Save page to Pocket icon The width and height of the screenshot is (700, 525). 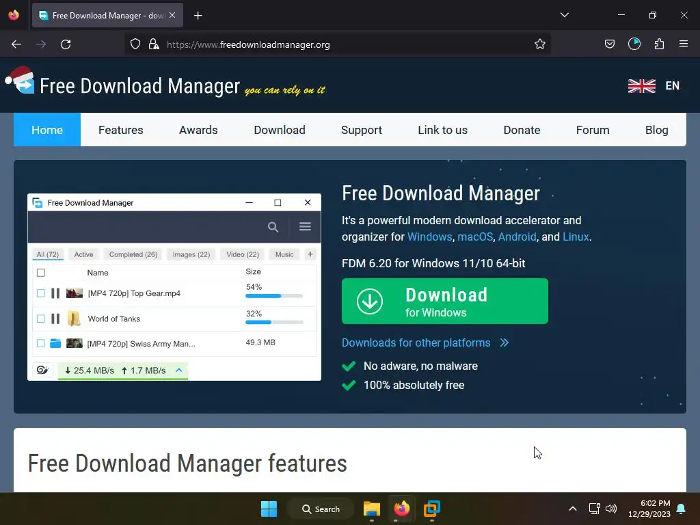coord(609,44)
